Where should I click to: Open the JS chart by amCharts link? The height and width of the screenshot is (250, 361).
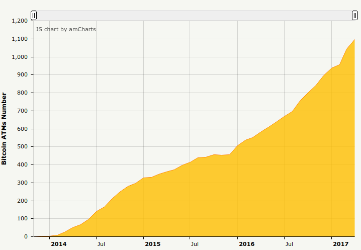(66, 29)
